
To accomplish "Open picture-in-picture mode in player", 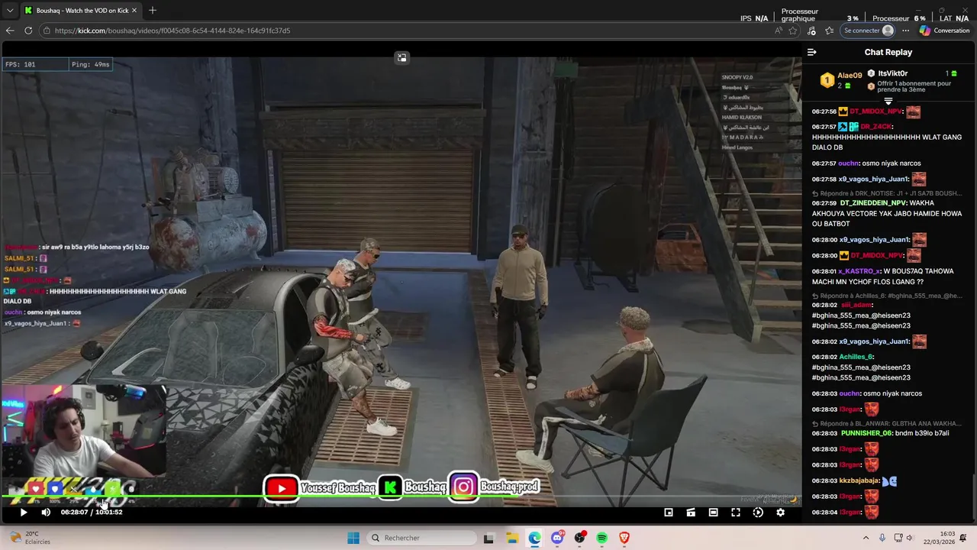I will click(669, 513).
